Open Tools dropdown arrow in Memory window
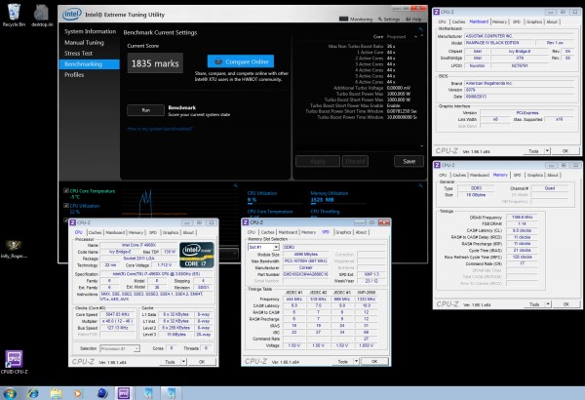This screenshot has width=585, height=400. [548, 304]
